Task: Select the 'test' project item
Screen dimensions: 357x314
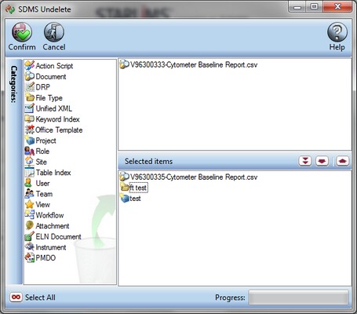Action: coord(130,199)
